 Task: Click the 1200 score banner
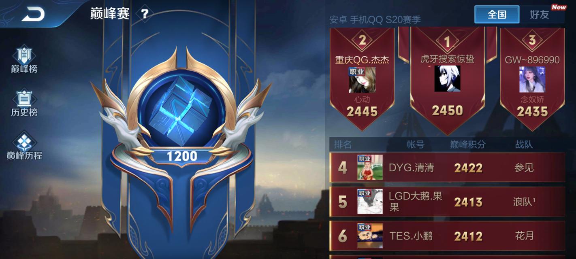pos(182,156)
